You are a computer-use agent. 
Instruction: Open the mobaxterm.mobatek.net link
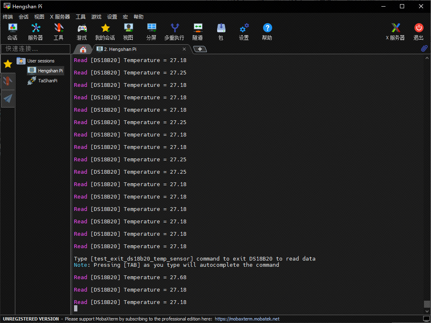(247, 319)
